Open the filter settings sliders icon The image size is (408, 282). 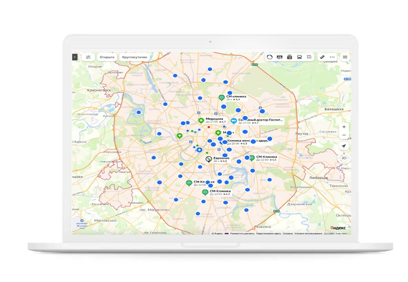88,57
